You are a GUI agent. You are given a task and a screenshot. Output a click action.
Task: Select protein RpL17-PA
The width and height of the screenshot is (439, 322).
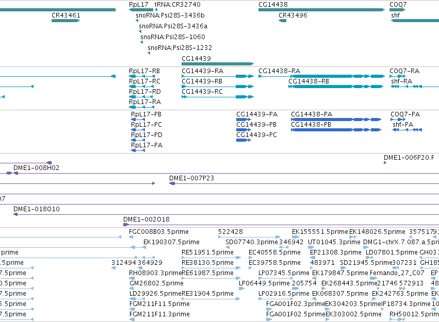147,145
